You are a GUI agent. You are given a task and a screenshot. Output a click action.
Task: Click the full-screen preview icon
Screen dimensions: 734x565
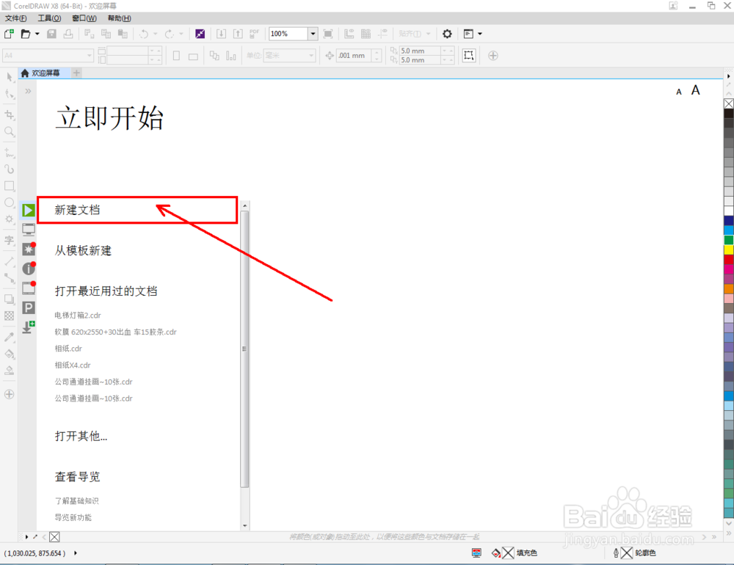[328, 34]
